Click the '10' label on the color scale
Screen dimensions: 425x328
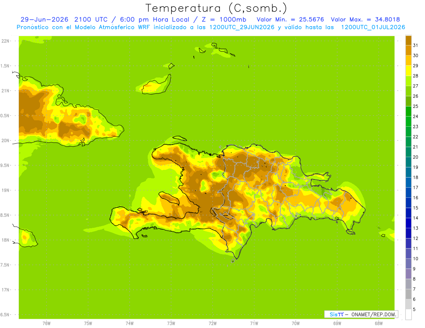(415, 259)
